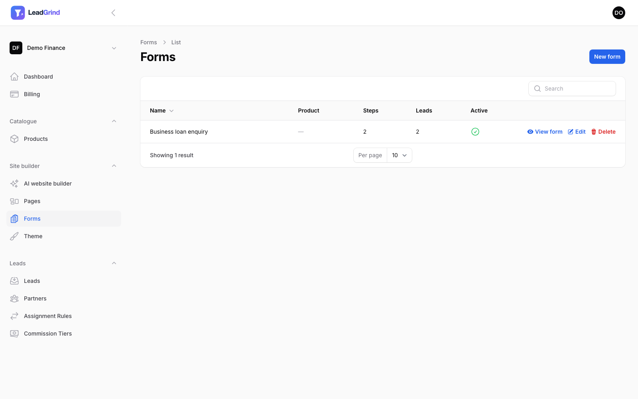This screenshot has width=638, height=399.
Task: Collapse the Leads section group
Action: point(114,263)
